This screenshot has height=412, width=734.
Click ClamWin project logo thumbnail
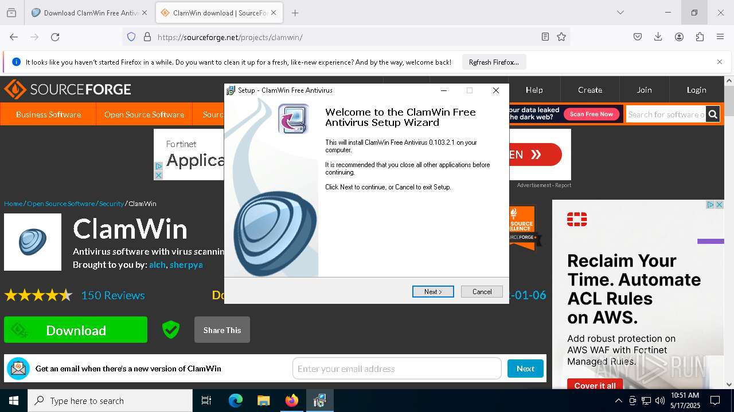[x=33, y=242]
